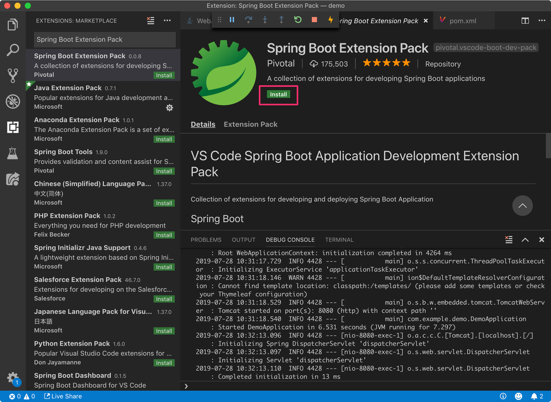The height and width of the screenshot is (402, 551).
Task: Select Spring Boot Dashboard in list
Action: (x=103, y=380)
